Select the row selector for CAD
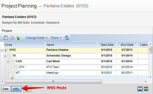153x94 pixels. tap(12, 62)
